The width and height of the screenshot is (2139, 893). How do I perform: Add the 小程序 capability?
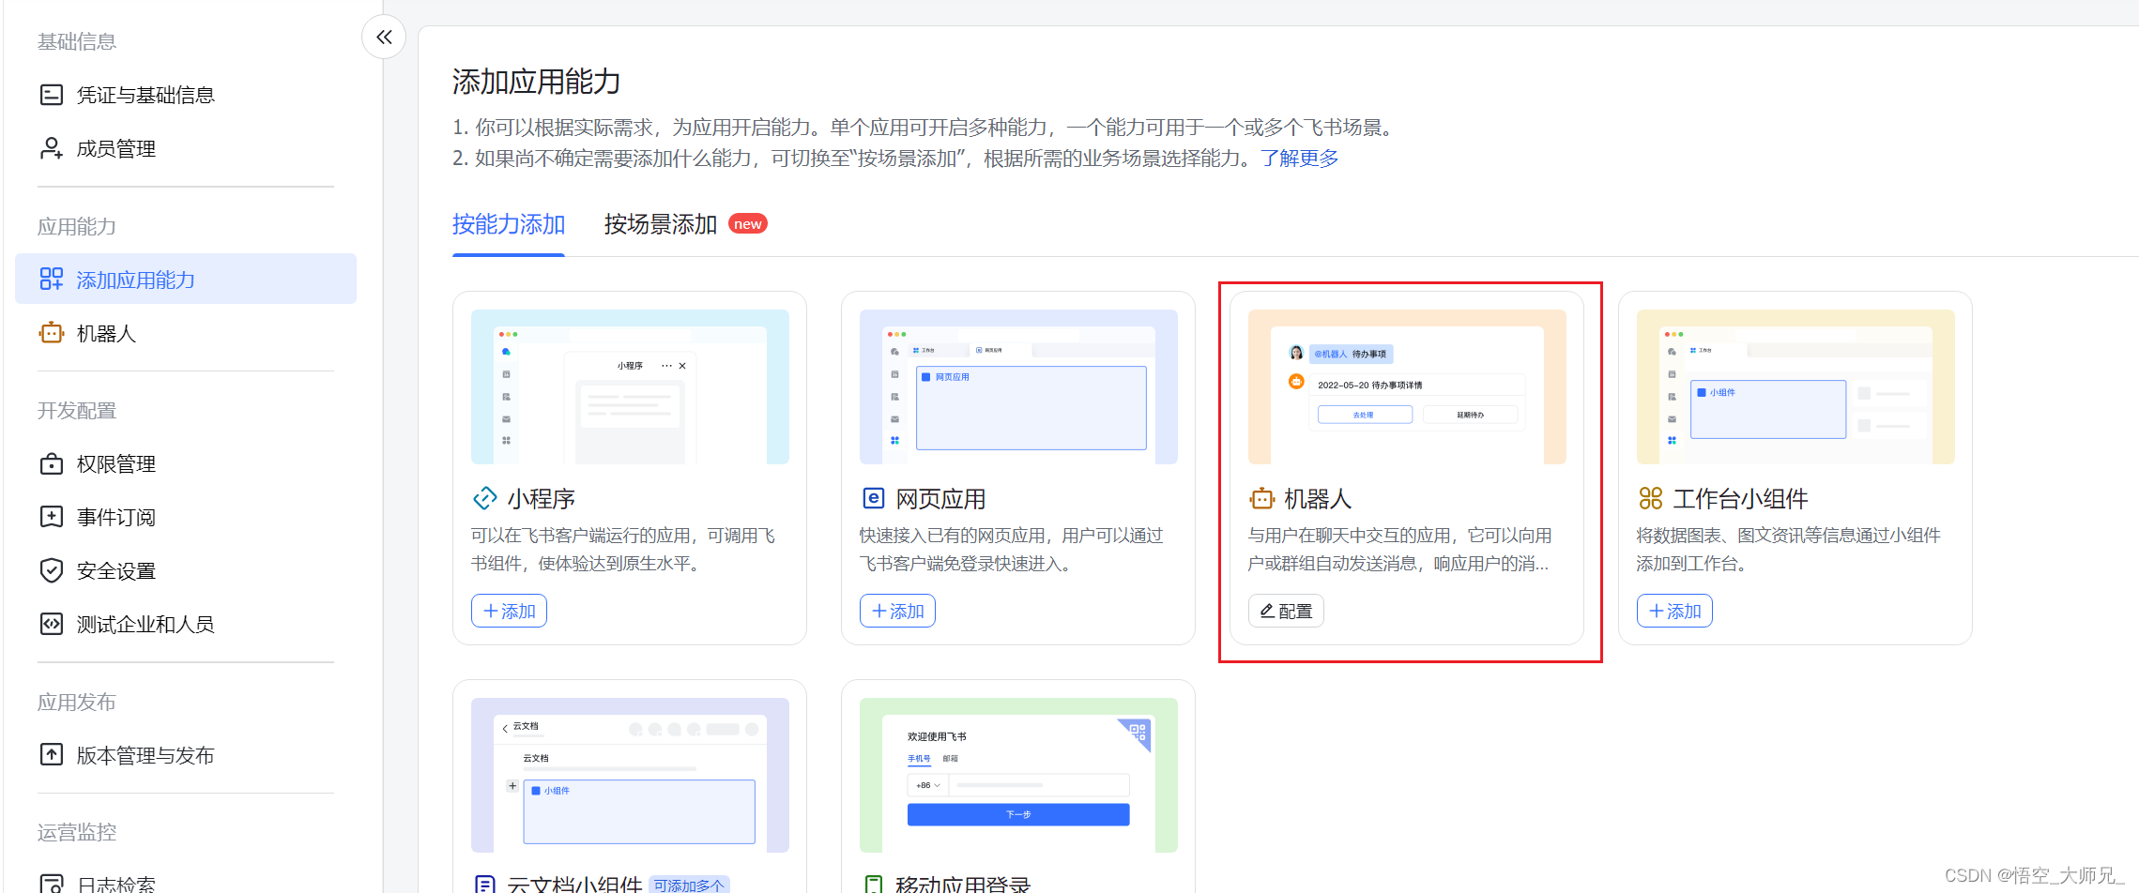tap(509, 611)
